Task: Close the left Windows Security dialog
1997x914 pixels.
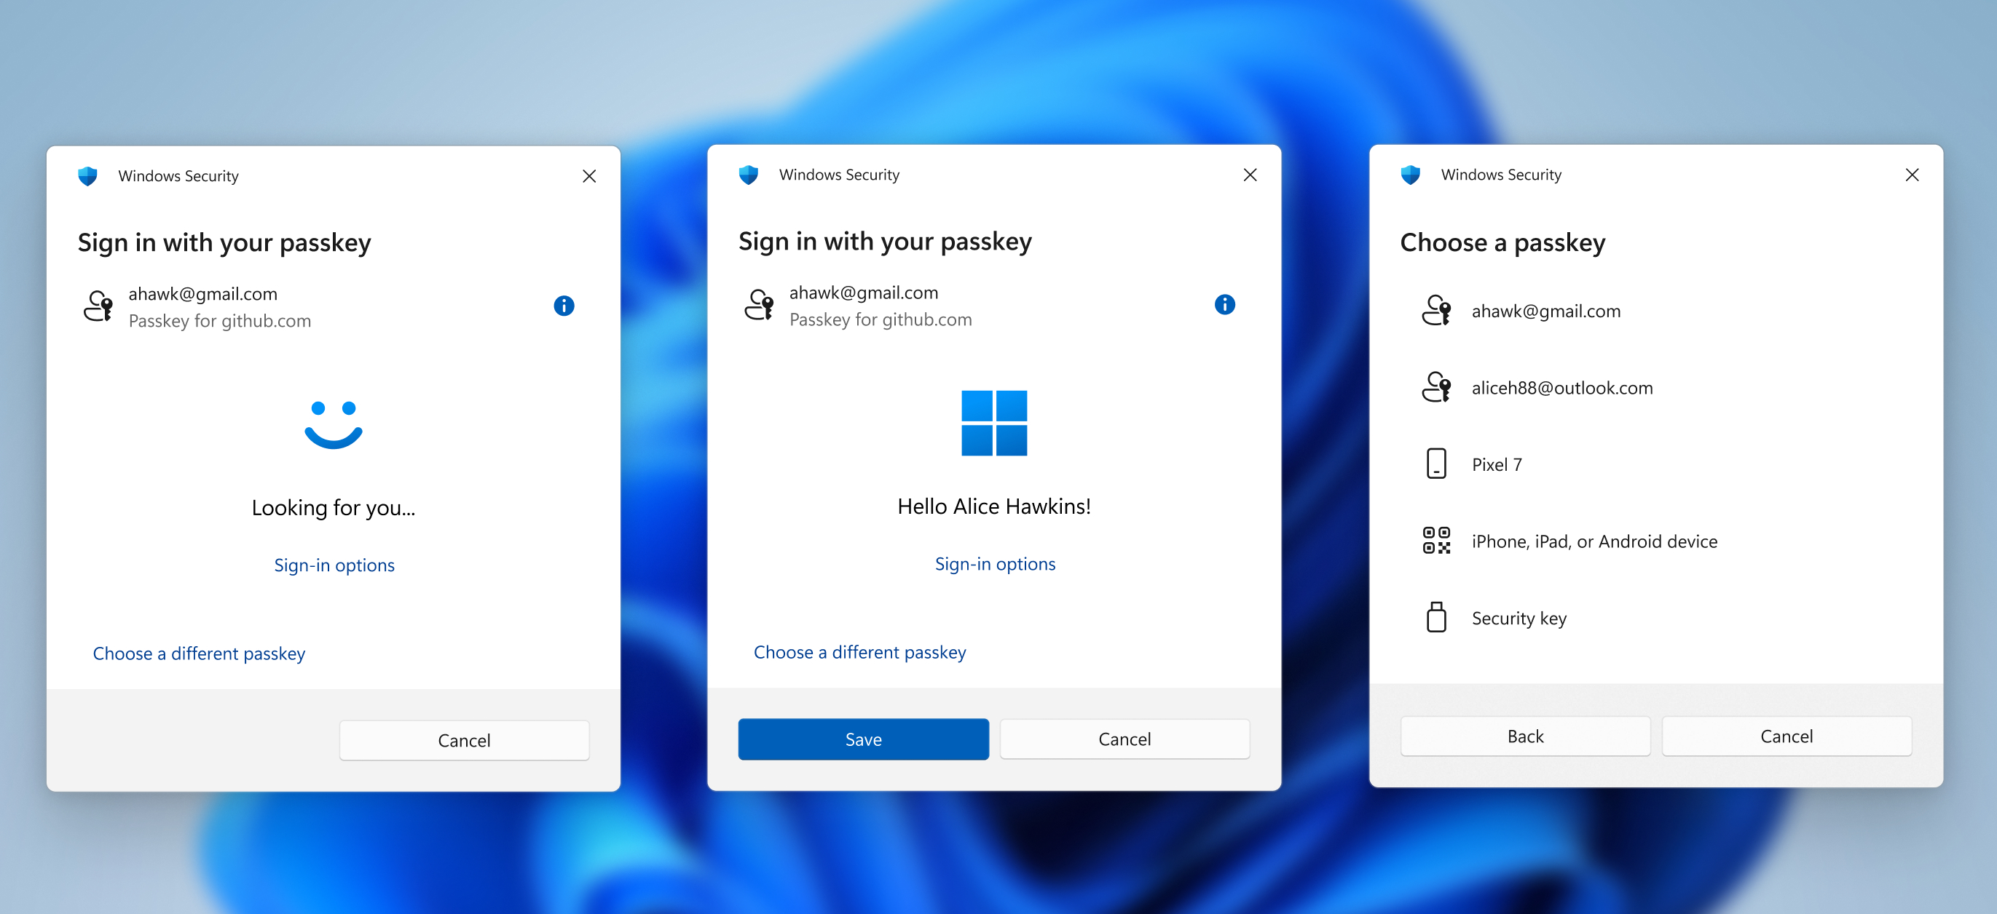Action: tap(589, 176)
